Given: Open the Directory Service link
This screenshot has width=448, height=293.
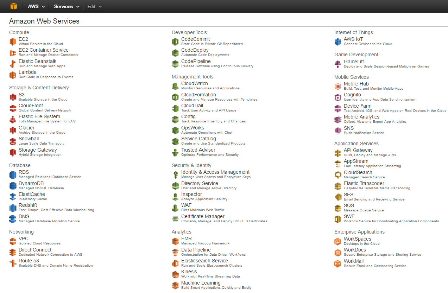Looking at the screenshot, I should (200, 183).
